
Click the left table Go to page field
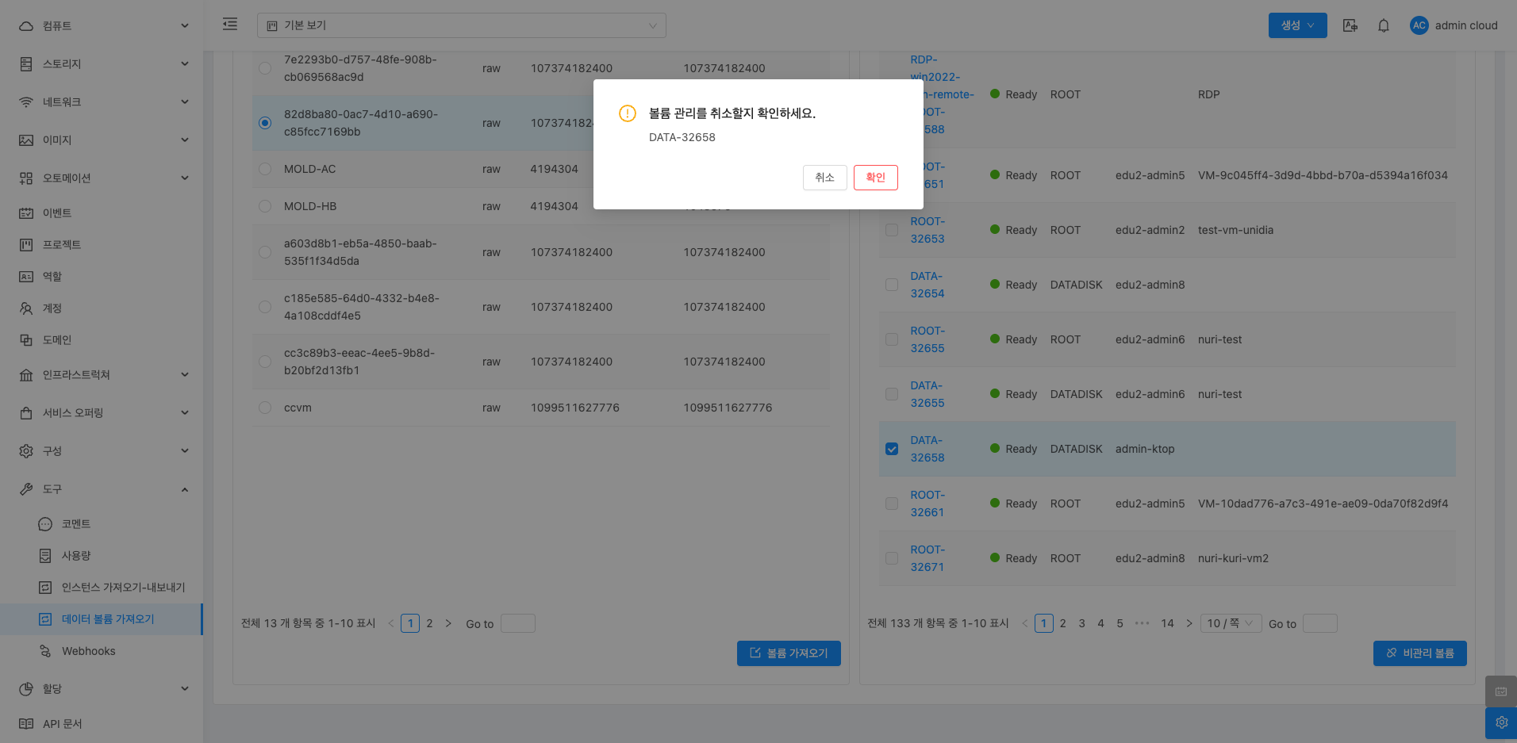[x=518, y=623]
